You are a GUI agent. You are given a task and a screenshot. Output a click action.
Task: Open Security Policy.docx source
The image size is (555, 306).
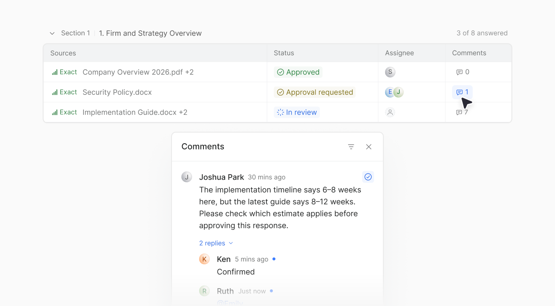click(x=117, y=92)
